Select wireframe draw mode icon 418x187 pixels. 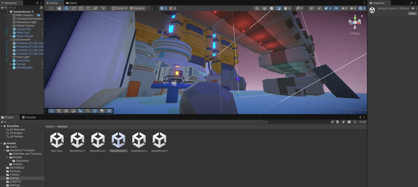pyautogui.click(x=257, y=8)
